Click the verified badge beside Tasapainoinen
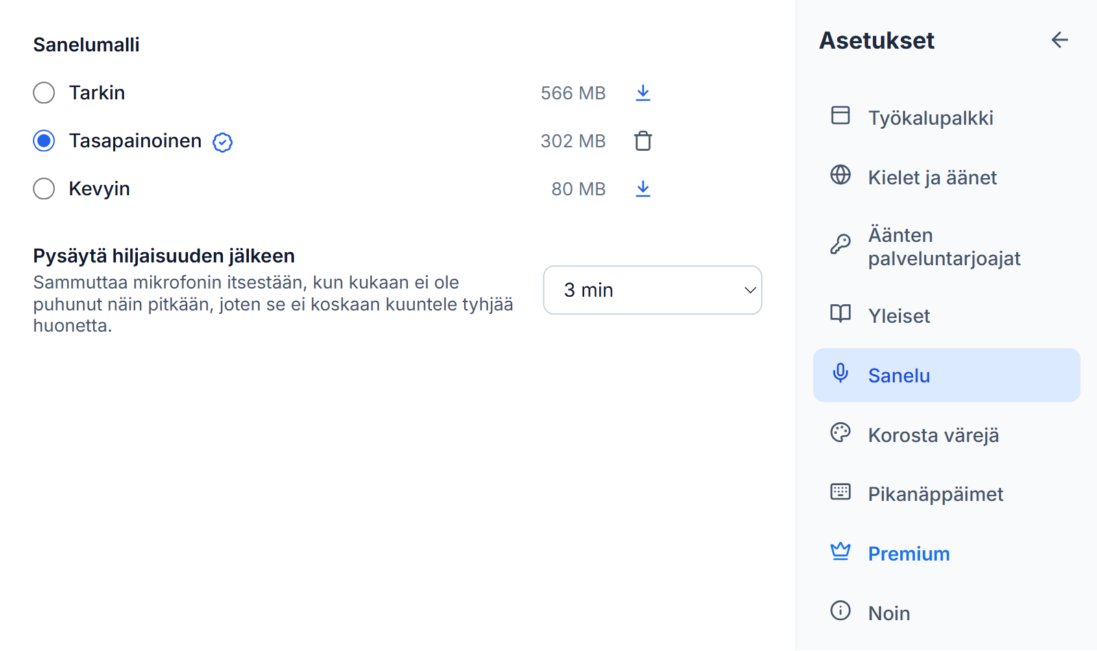The height and width of the screenshot is (651, 1097). (223, 142)
